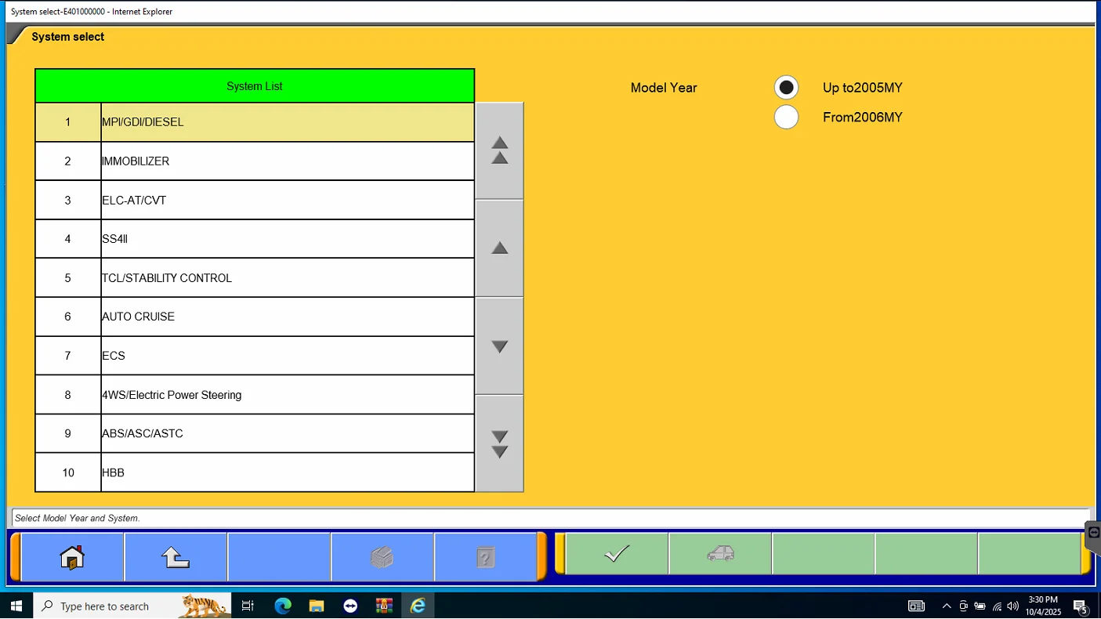Open File Explorer from the taskbar
Screen dimensions: 1101x619
(317, 606)
